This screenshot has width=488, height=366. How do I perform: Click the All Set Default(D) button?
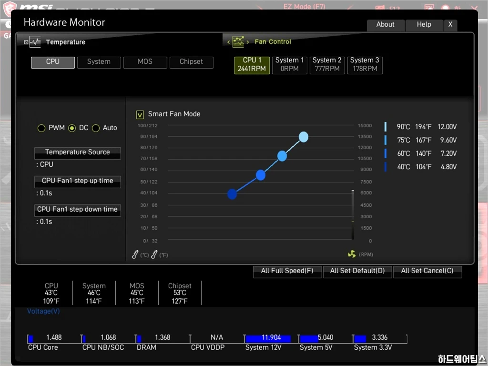[x=357, y=271]
